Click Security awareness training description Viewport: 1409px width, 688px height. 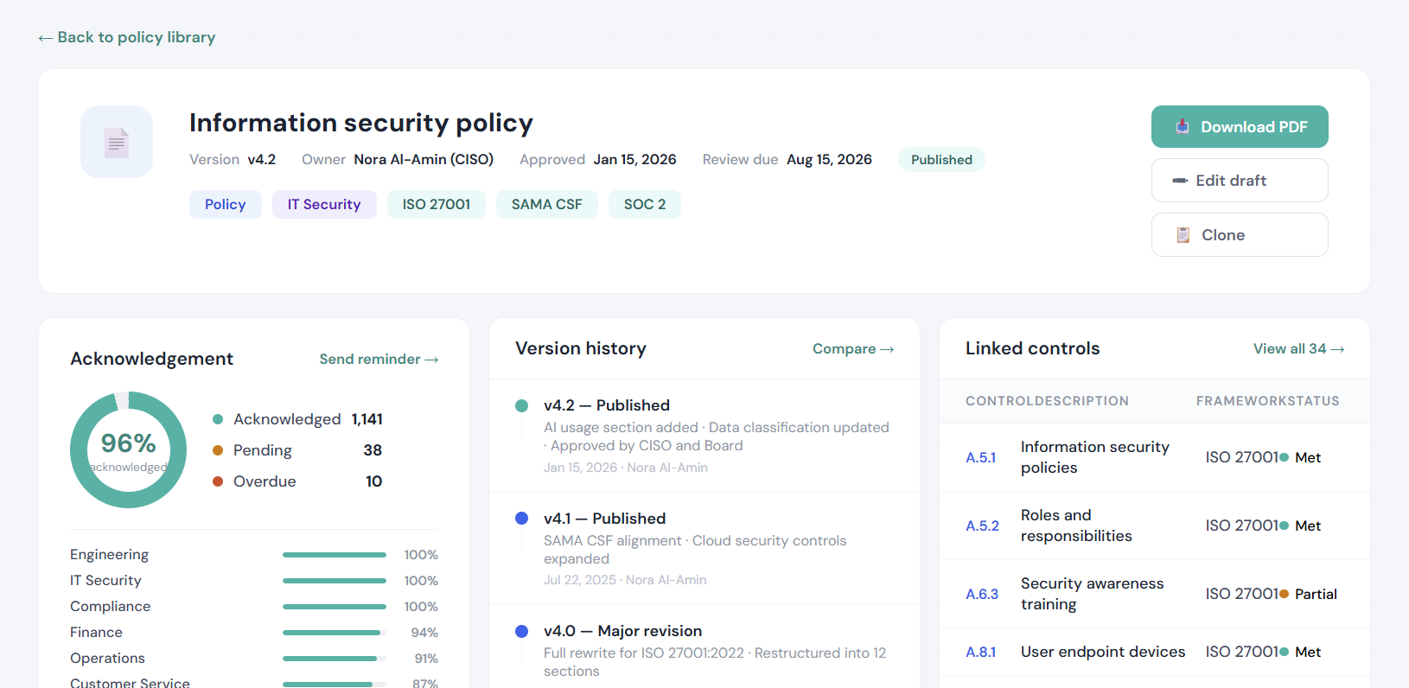[1093, 594]
